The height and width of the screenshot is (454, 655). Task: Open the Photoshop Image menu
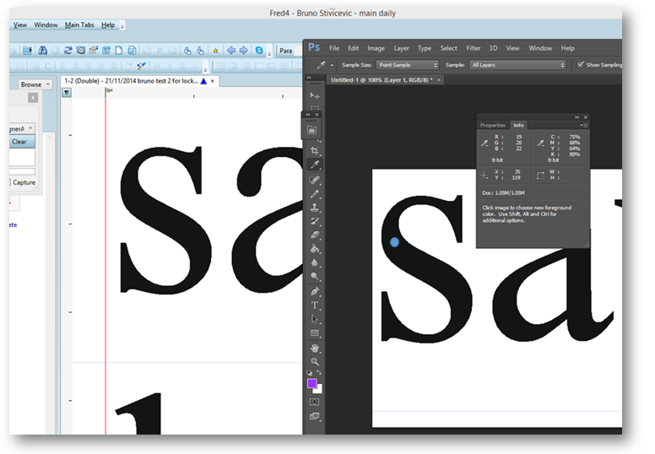pyautogui.click(x=376, y=48)
